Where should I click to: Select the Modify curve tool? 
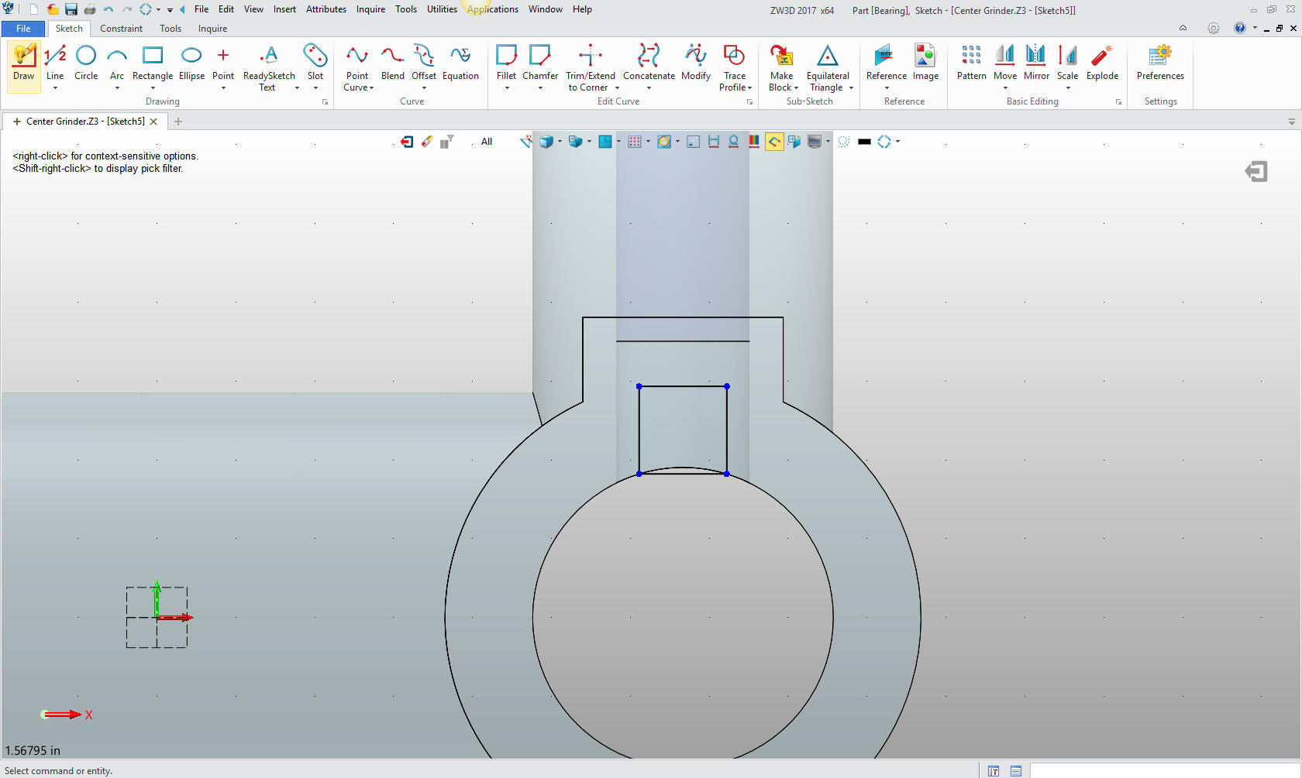(696, 62)
